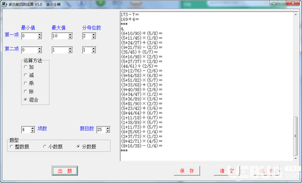Increase 第二项 denominator digits with up arrow
The image size is (302, 183).
click(x=94, y=49)
